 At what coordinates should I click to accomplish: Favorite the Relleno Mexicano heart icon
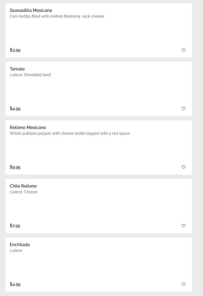point(184,167)
